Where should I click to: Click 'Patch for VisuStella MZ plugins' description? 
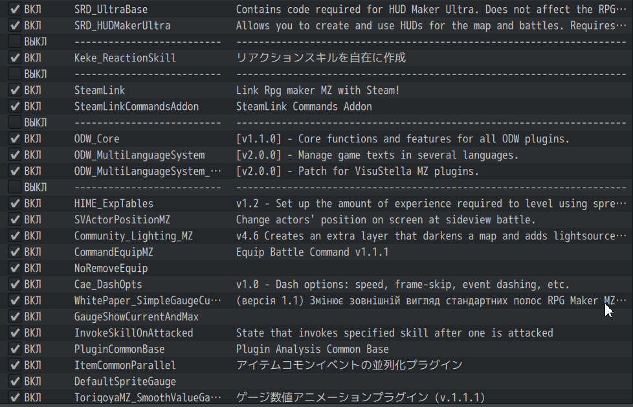pos(358,171)
